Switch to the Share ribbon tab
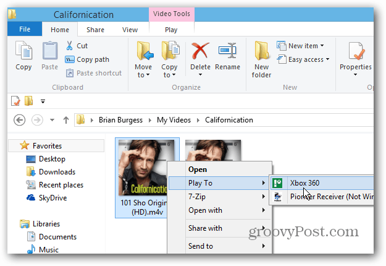The width and height of the screenshot is (386, 266). [x=95, y=30]
